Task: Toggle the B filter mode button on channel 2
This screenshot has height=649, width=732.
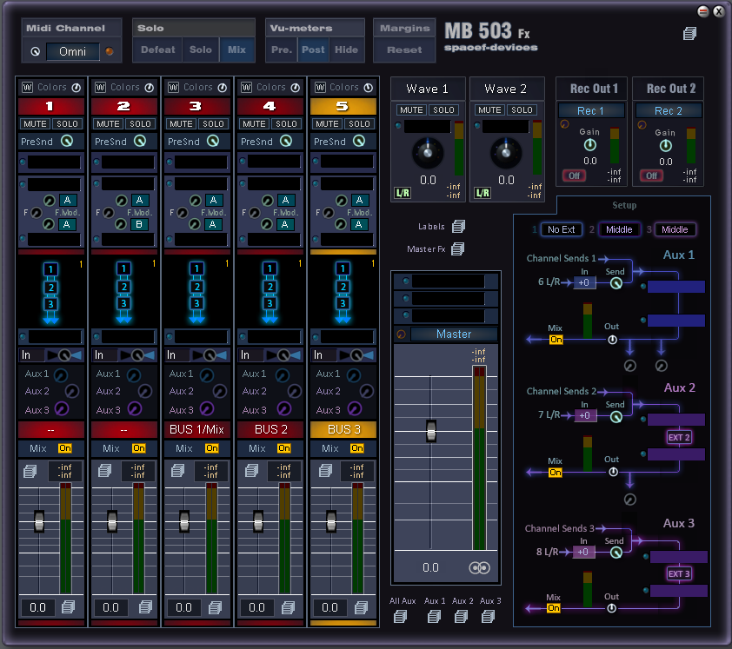Action: click(x=139, y=224)
